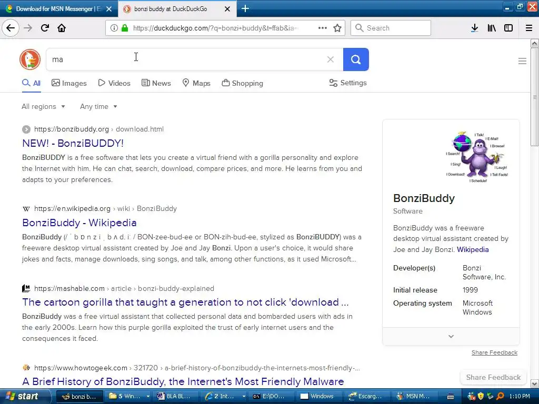Select the All results tab

[x=31, y=83]
